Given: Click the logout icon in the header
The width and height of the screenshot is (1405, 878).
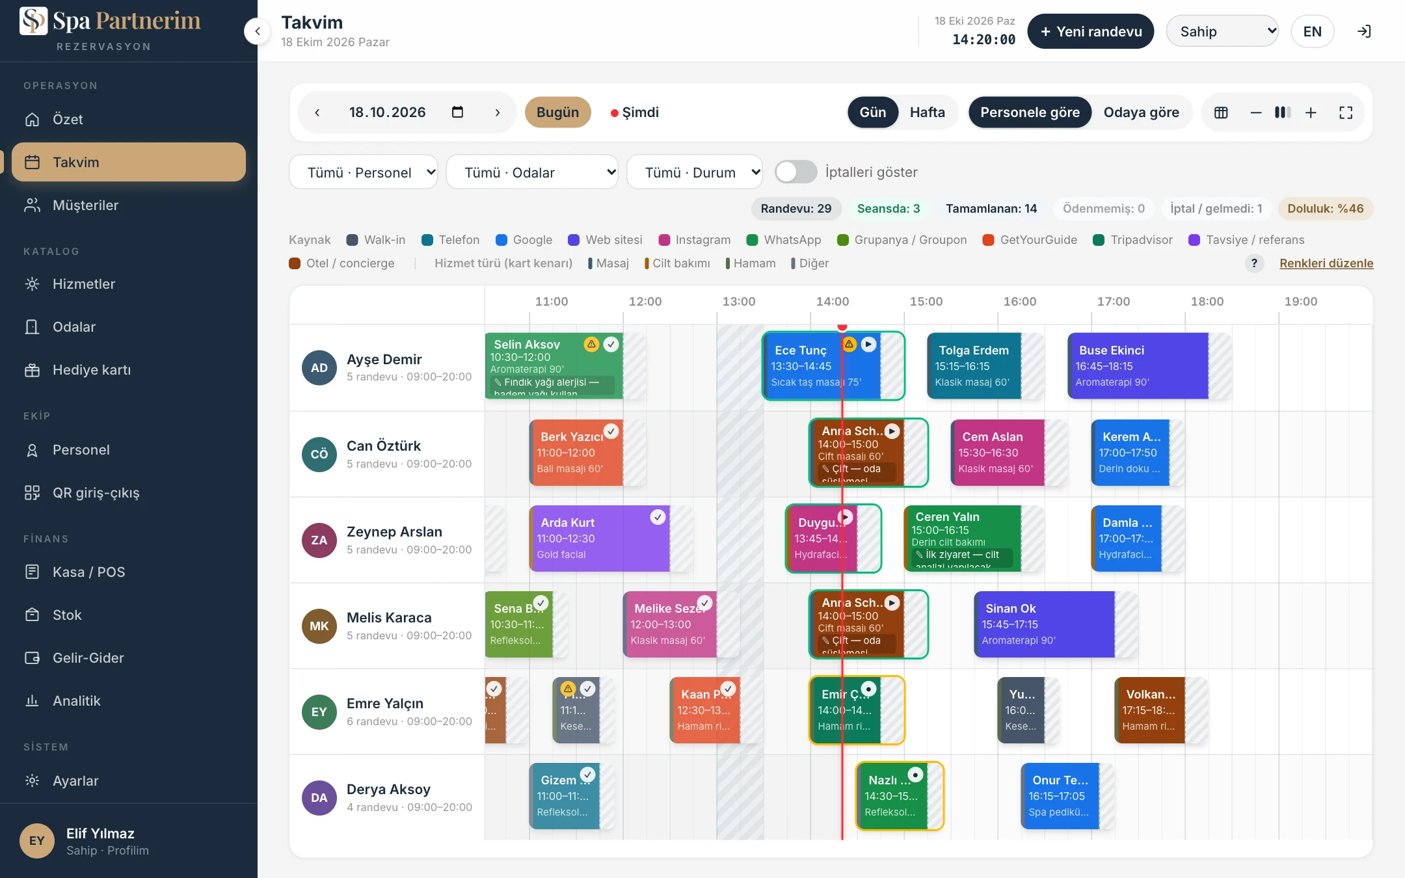Looking at the screenshot, I should (x=1364, y=31).
